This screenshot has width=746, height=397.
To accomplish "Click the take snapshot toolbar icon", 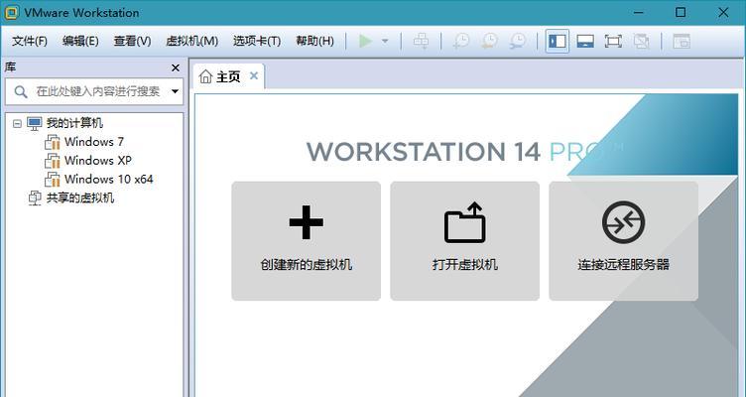I will pos(460,41).
